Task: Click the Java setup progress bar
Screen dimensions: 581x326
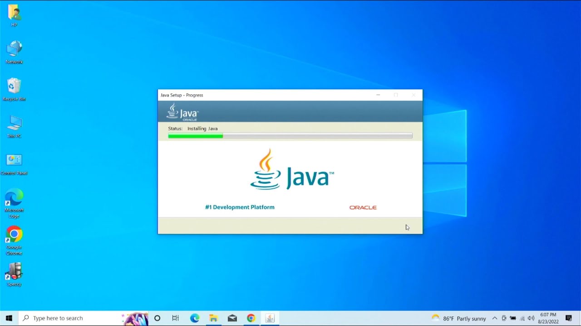Action: pyautogui.click(x=290, y=136)
